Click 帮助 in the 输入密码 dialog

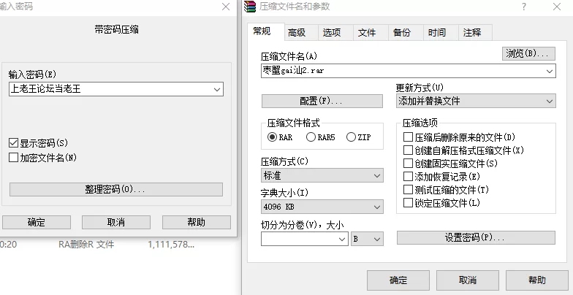(196, 222)
